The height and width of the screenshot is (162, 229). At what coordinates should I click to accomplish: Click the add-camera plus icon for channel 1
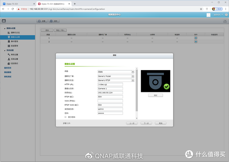[x=196, y=38]
